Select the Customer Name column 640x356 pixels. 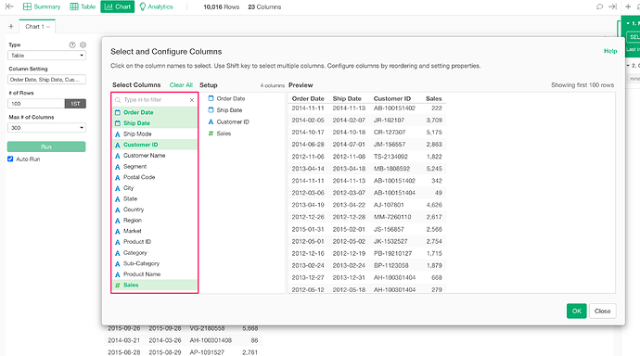pyautogui.click(x=155, y=156)
